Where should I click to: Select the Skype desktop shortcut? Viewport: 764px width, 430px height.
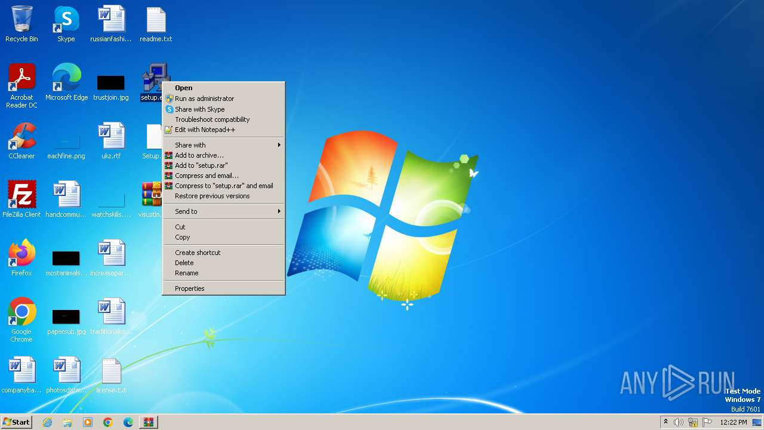pyautogui.click(x=66, y=24)
